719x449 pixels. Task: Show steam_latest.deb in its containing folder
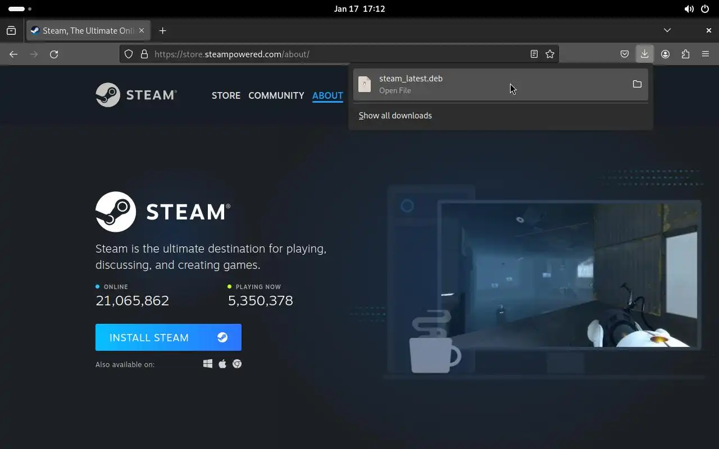click(x=637, y=84)
